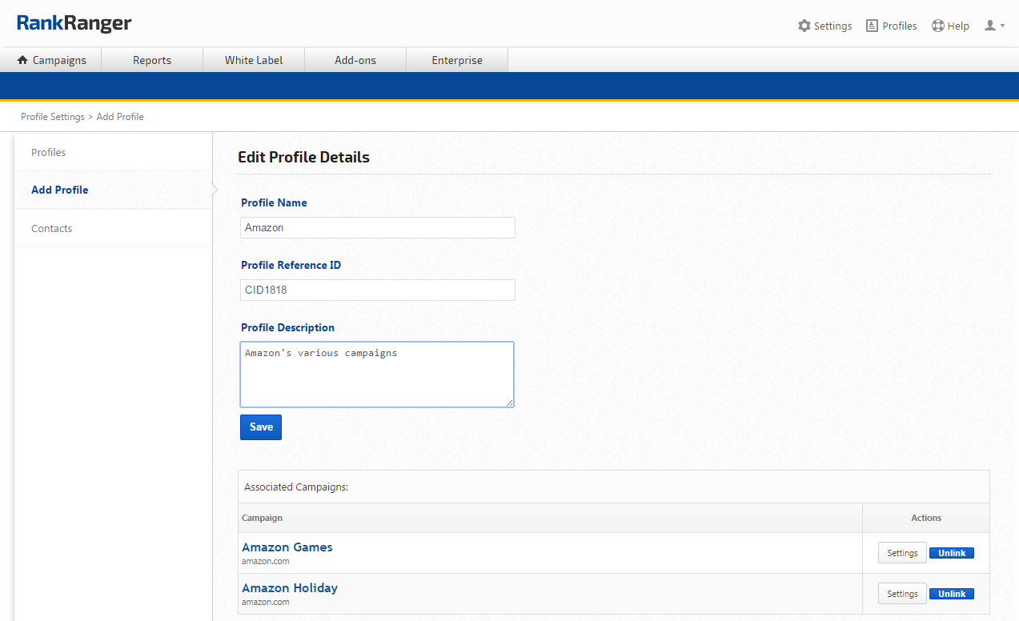Click amazon.com under Amazon Games

(266, 562)
